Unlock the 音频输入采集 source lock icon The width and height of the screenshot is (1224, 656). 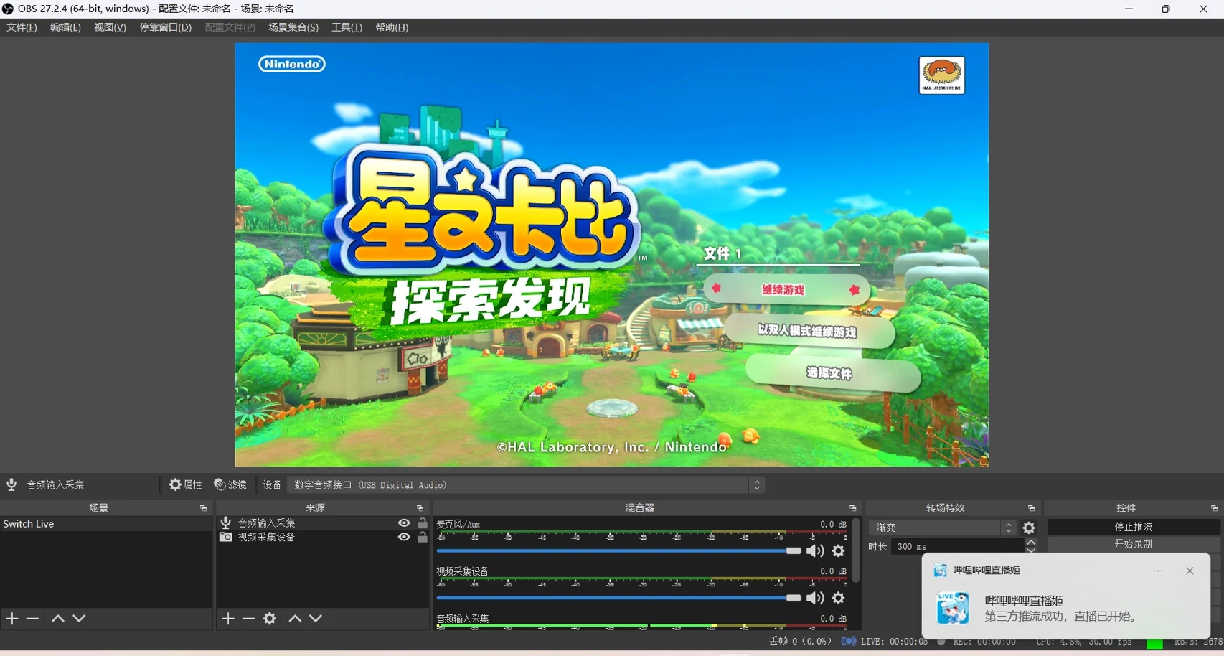423,523
